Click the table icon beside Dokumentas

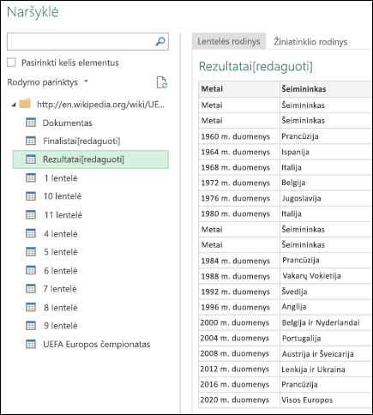[x=31, y=123]
